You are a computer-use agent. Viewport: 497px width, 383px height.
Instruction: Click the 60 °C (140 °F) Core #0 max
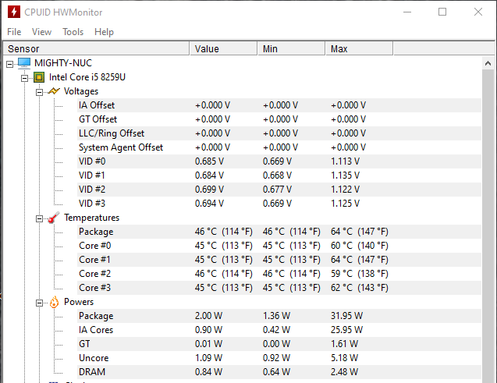click(360, 246)
